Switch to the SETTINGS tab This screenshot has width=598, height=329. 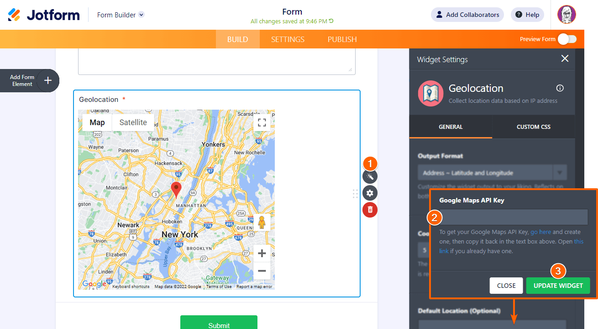click(288, 39)
